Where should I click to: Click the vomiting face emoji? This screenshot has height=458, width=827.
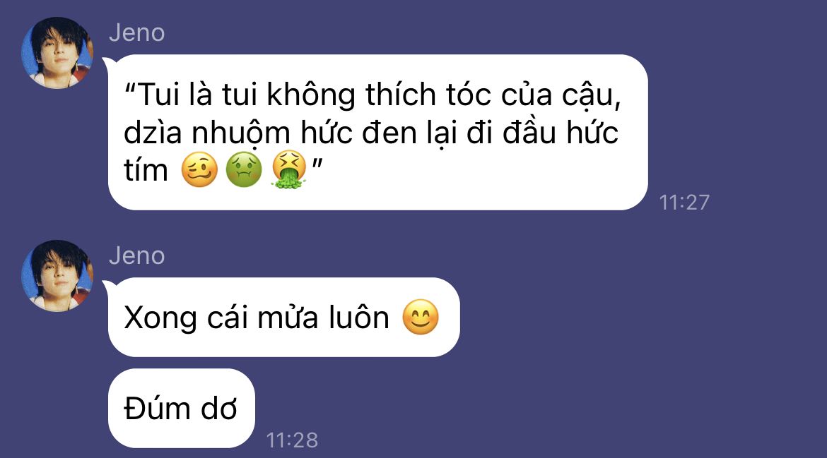(x=288, y=169)
